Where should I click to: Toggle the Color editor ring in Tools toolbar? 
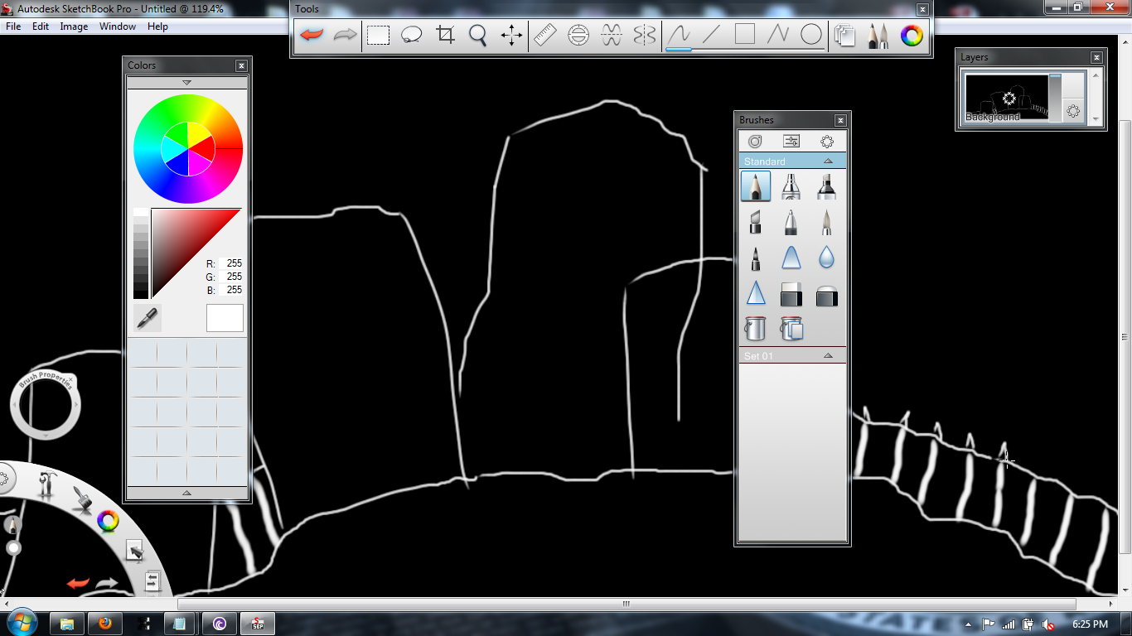click(x=912, y=35)
